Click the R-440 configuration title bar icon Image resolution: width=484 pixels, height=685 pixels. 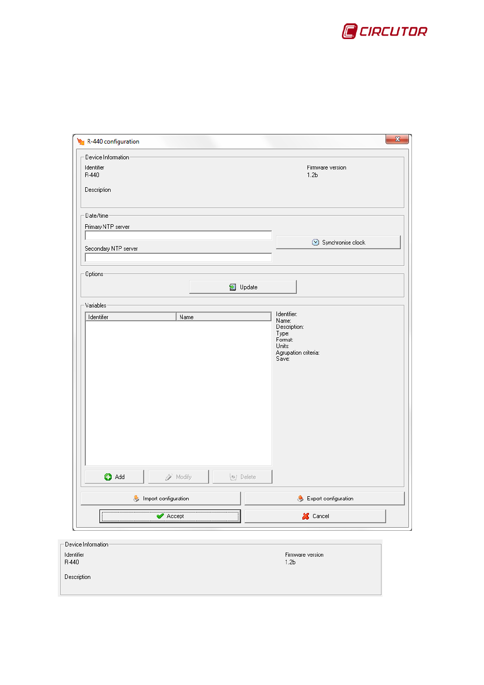point(81,142)
